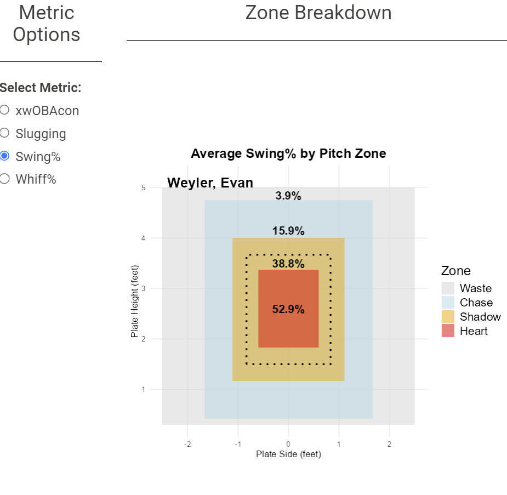Select the Slugging metric radio button
This screenshot has width=507, height=495.
[5, 133]
